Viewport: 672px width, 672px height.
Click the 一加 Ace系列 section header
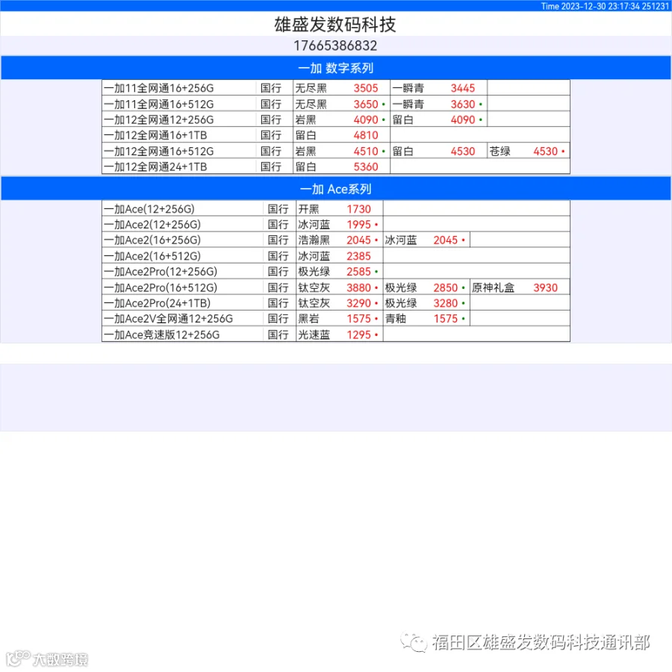[335, 189]
